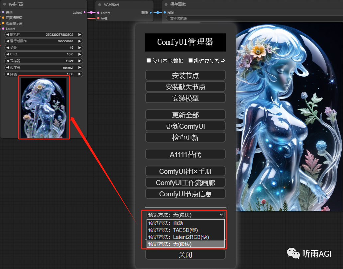Collapse the VAE解码 node via its dot
343x269 pixels.
click(x=99, y=4)
